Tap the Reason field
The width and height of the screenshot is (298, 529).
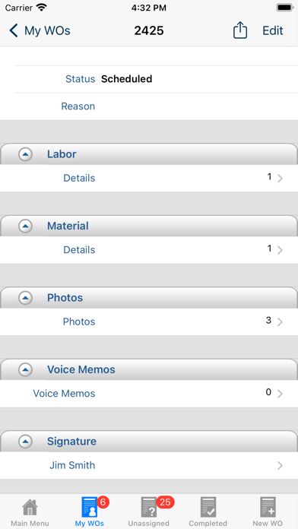pos(149,106)
